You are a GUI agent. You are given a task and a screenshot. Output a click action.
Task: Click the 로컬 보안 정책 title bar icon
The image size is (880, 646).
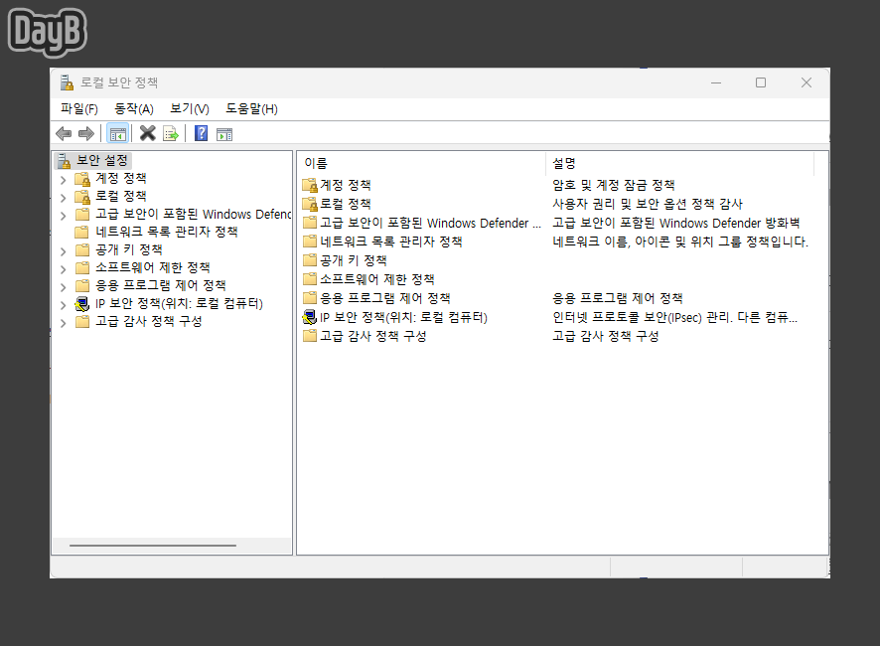pos(67,82)
